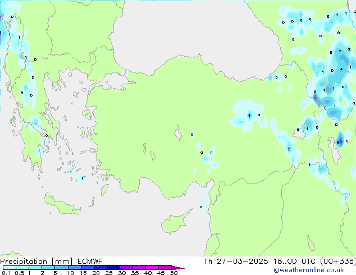Click the 25–30 mm dark navy swatch
This screenshot has width=356, height=275.
[x=113, y=268]
